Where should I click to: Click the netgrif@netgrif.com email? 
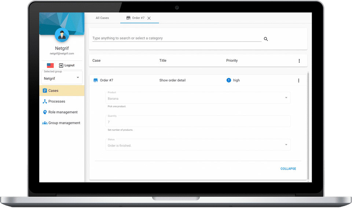[x=62, y=53]
